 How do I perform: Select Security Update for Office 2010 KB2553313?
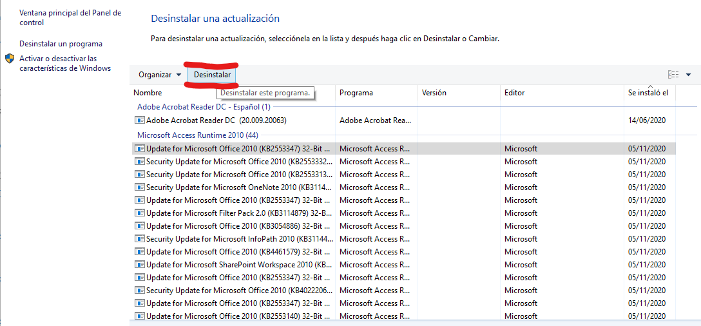(240, 175)
